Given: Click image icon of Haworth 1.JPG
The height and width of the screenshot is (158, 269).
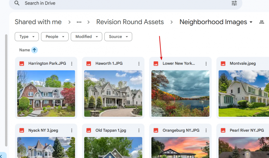Looking at the screenshot, I should 89,64.
